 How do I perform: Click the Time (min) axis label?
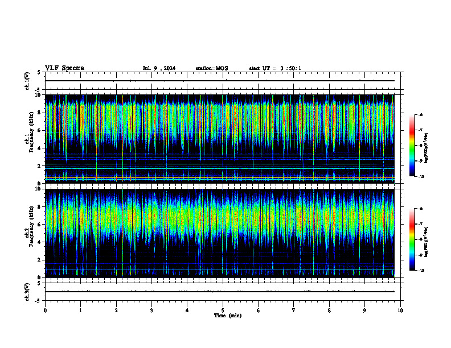pos(228,315)
